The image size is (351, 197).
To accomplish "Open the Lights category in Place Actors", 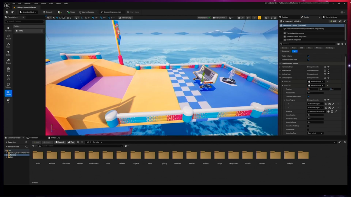I will (8, 53).
